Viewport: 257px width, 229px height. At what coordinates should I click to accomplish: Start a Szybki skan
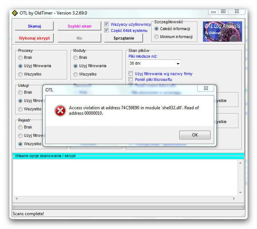click(79, 26)
